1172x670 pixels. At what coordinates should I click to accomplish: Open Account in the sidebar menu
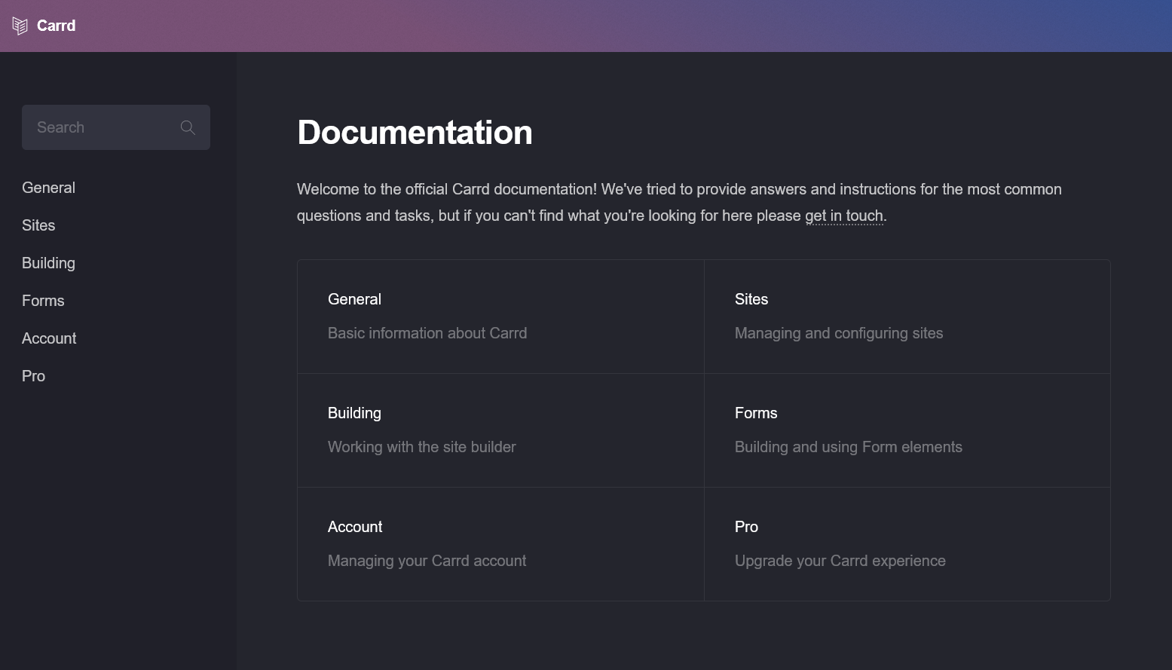tap(49, 338)
